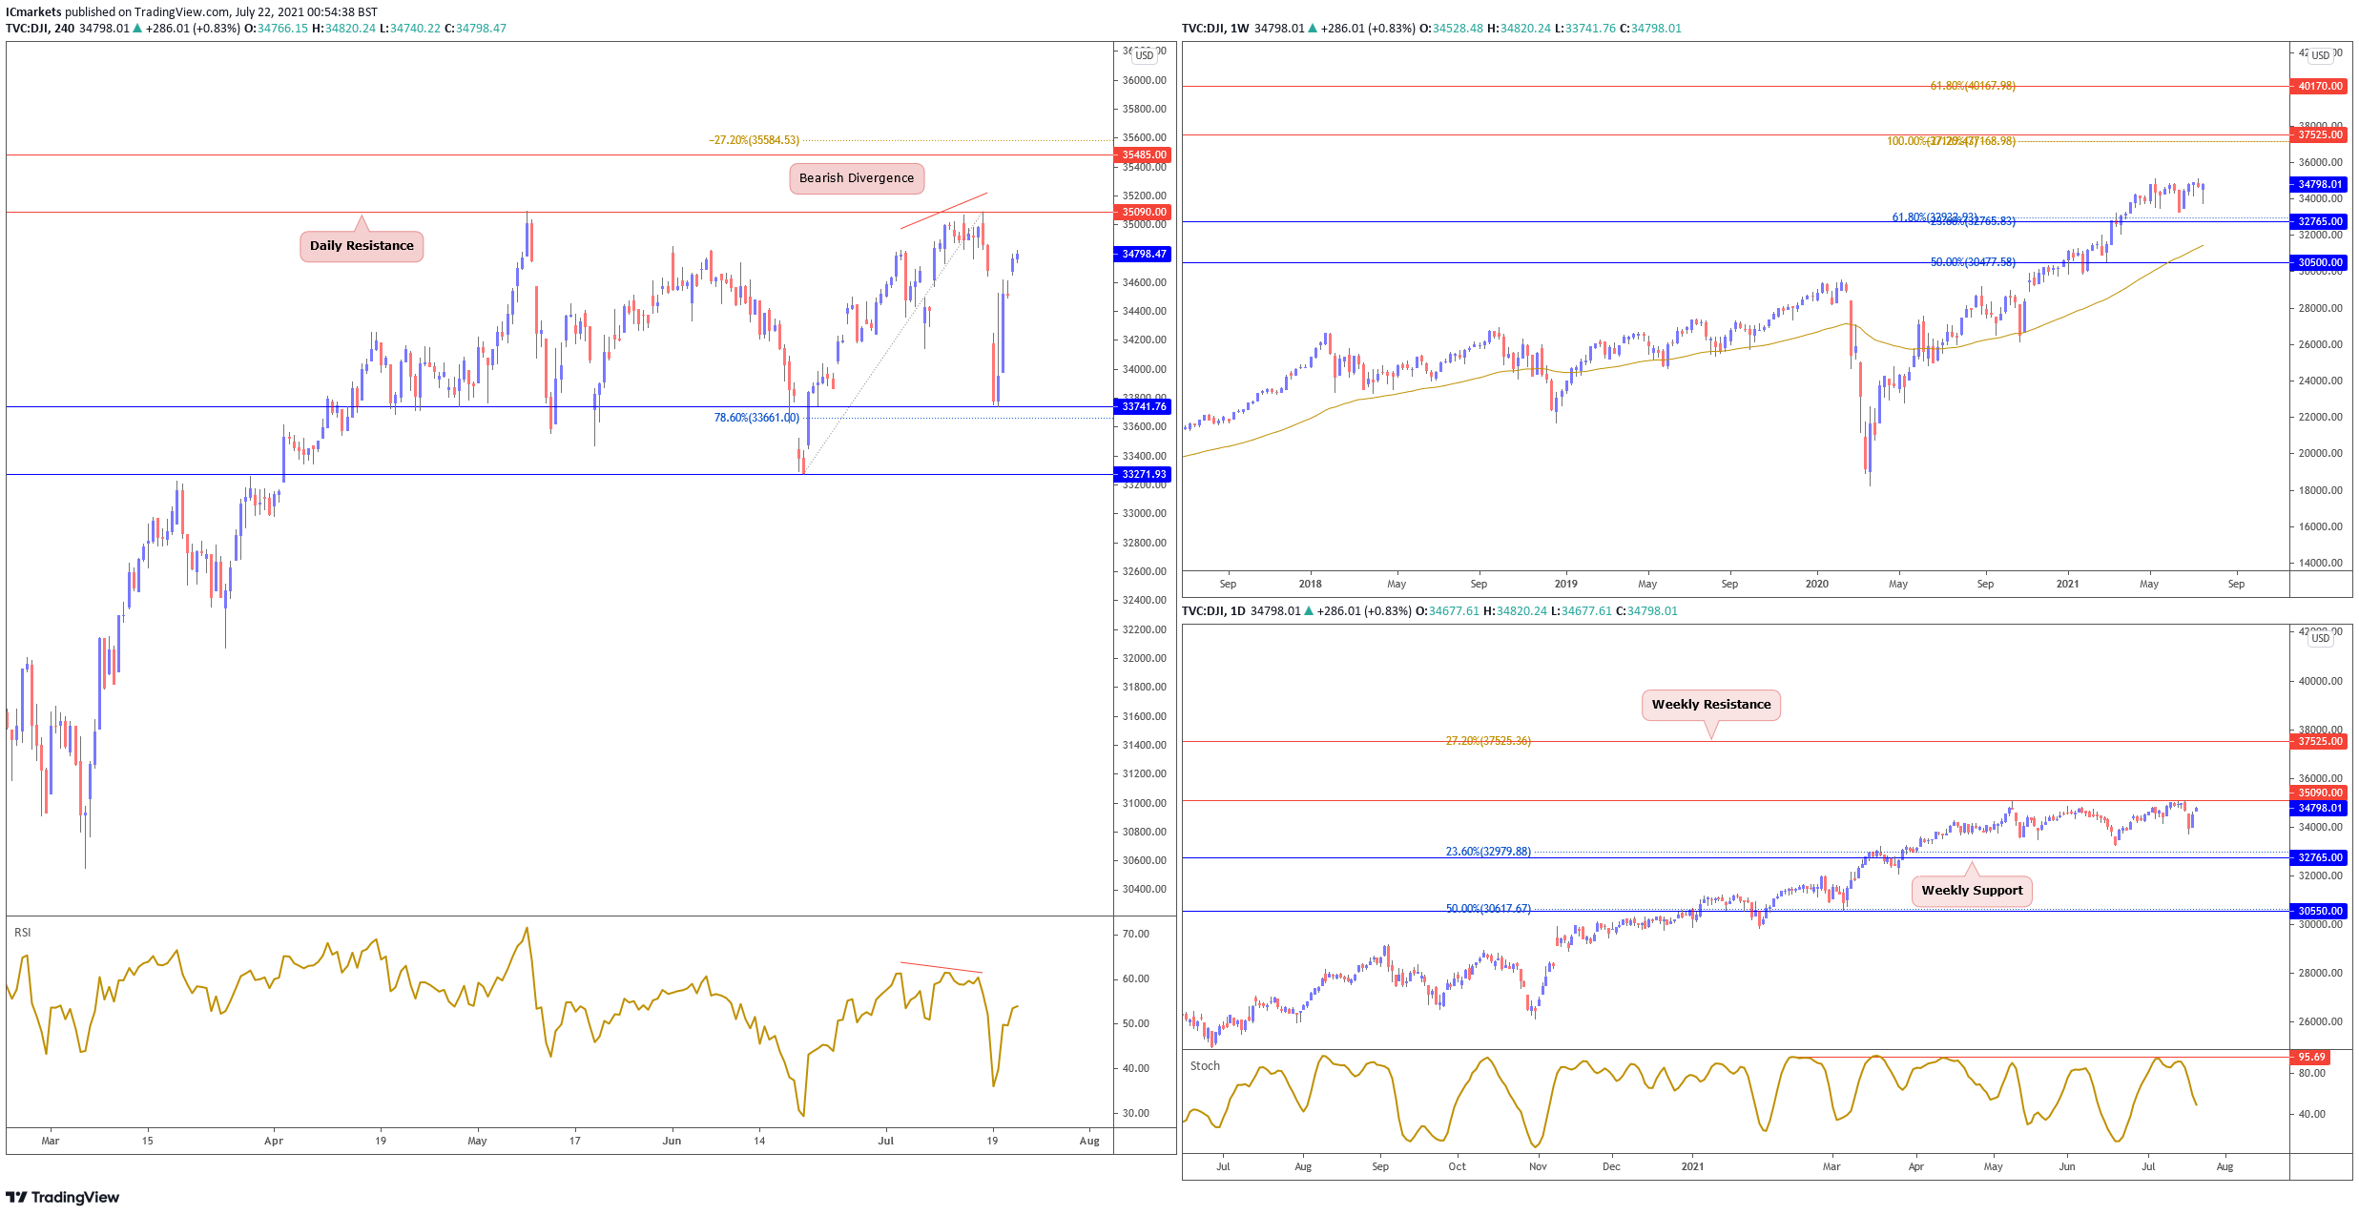Image resolution: width=2359 pixels, height=1215 pixels.
Task: Click the USD currency button on 4-hour chart
Action: [x=1144, y=55]
